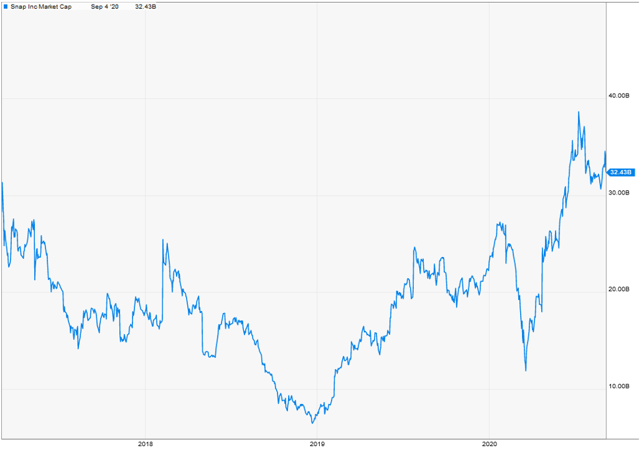Click the blue legend square for Snap Inc
Screen dimensions: 644x458
pyautogui.click(x=5, y=7)
